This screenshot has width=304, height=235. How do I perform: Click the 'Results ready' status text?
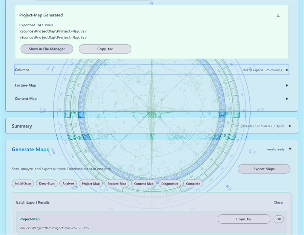pos(275,149)
